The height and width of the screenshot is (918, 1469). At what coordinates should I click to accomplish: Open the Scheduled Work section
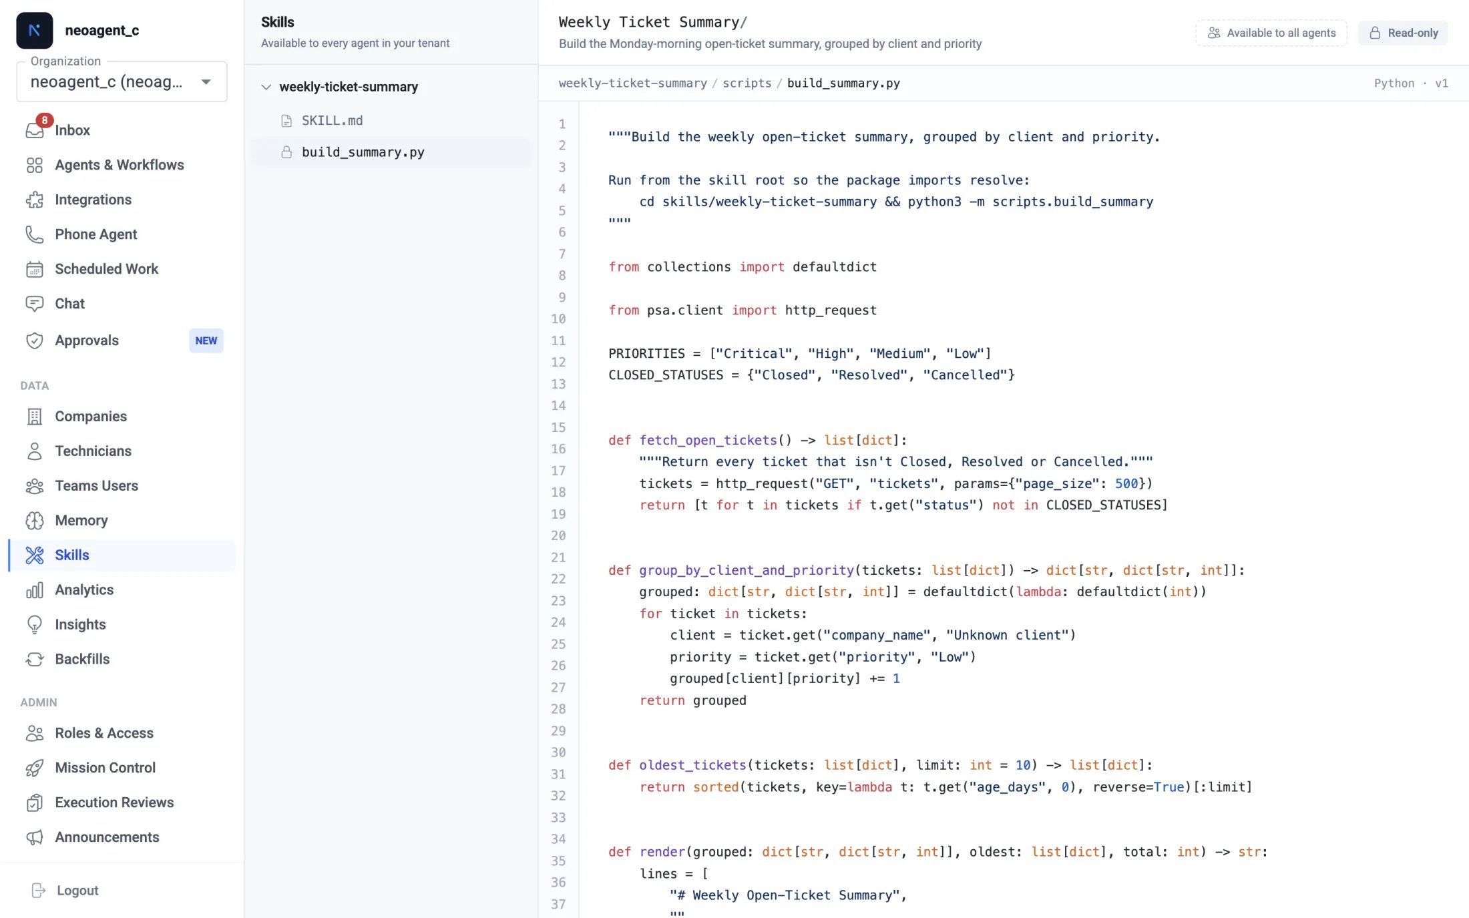pyautogui.click(x=122, y=269)
